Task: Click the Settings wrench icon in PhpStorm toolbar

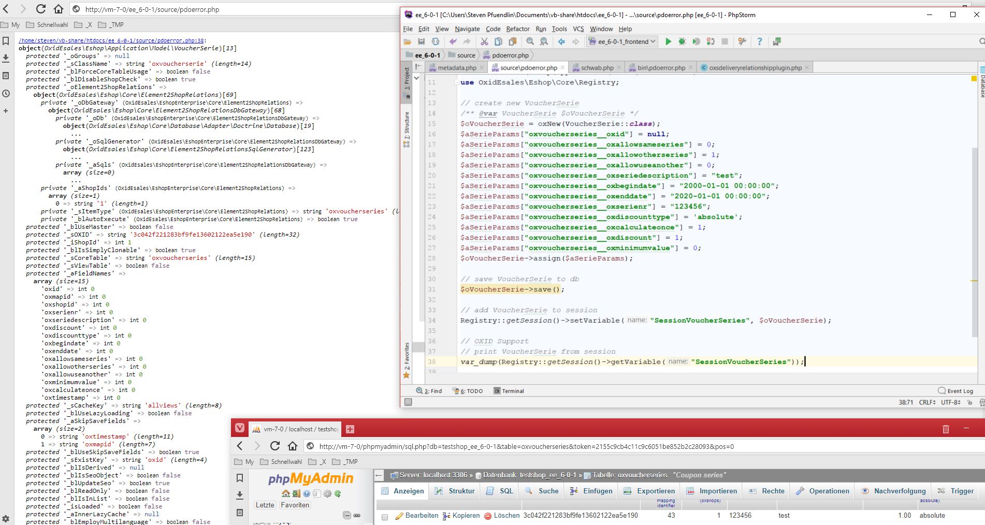Action: pyautogui.click(x=742, y=41)
